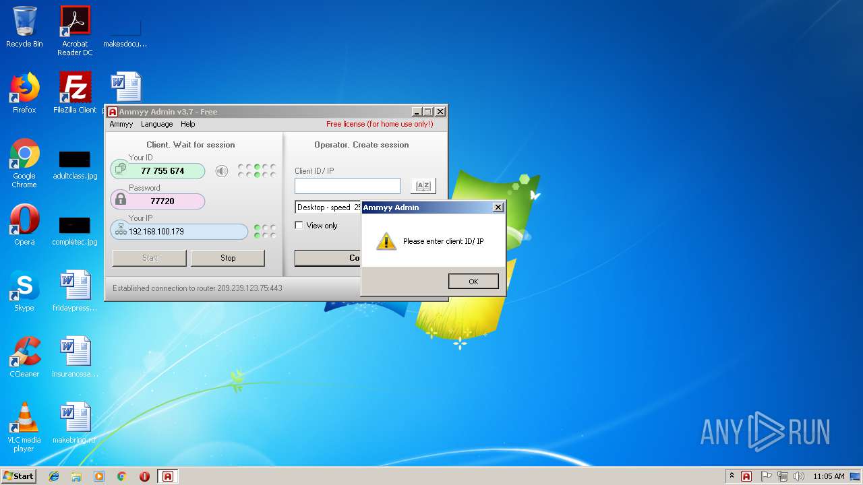This screenshot has width=863, height=485.
Task: Click the Ammyy Admin tray icon
Action: click(746, 476)
